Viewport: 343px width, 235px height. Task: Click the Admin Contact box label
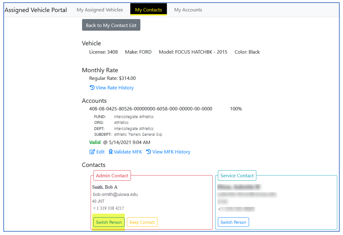point(112,176)
